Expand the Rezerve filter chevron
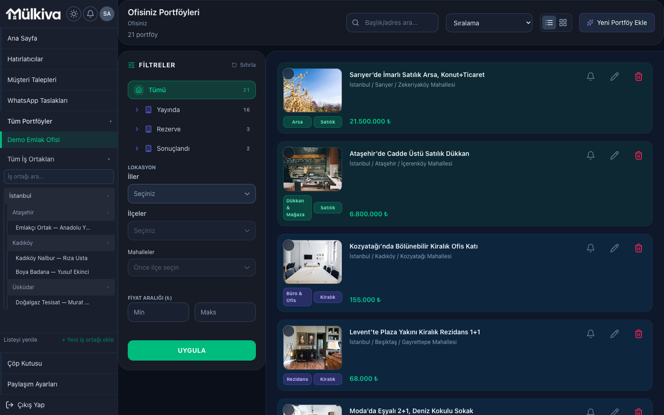This screenshot has width=664, height=415. tap(137, 129)
